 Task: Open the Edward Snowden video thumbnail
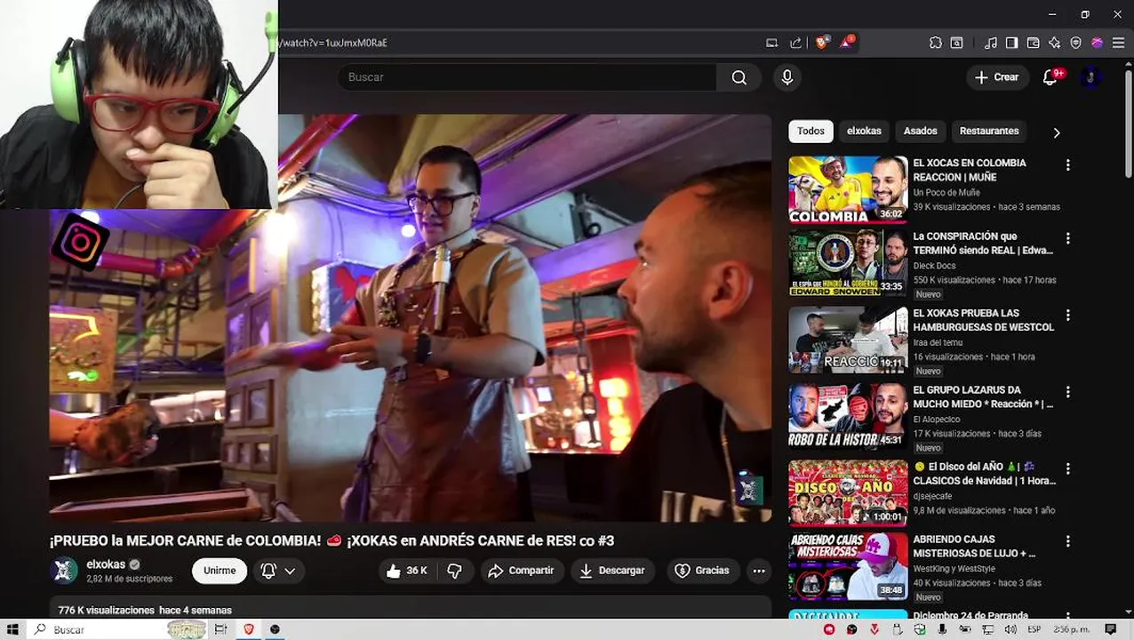click(x=848, y=263)
